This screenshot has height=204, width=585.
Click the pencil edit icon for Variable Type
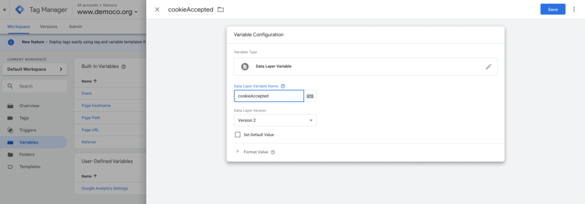click(489, 67)
